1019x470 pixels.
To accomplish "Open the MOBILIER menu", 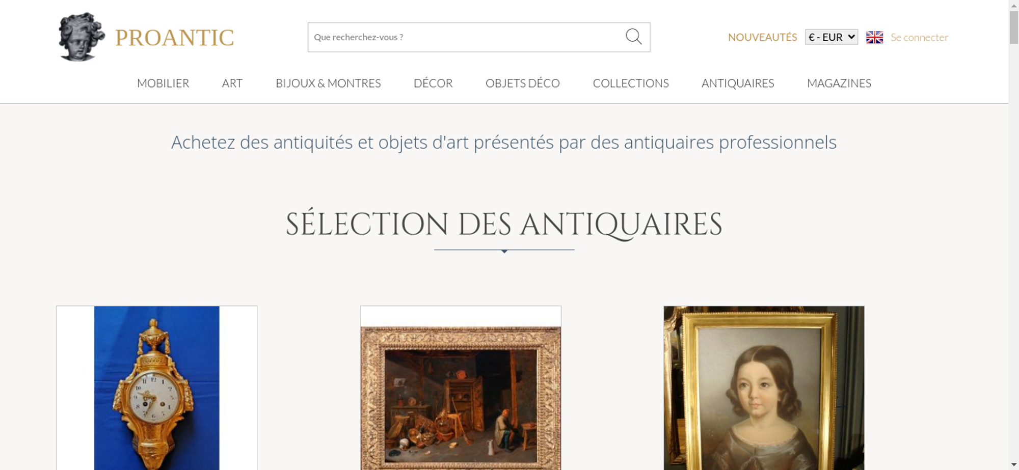I will 163,83.
